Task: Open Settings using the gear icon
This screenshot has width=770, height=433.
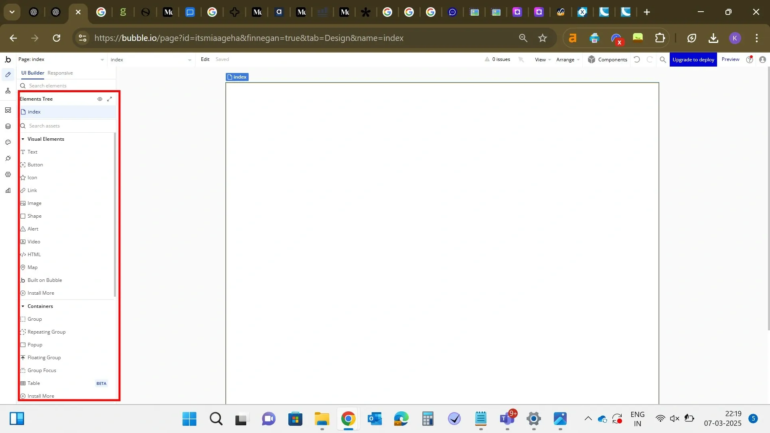Action: tap(8, 174)
